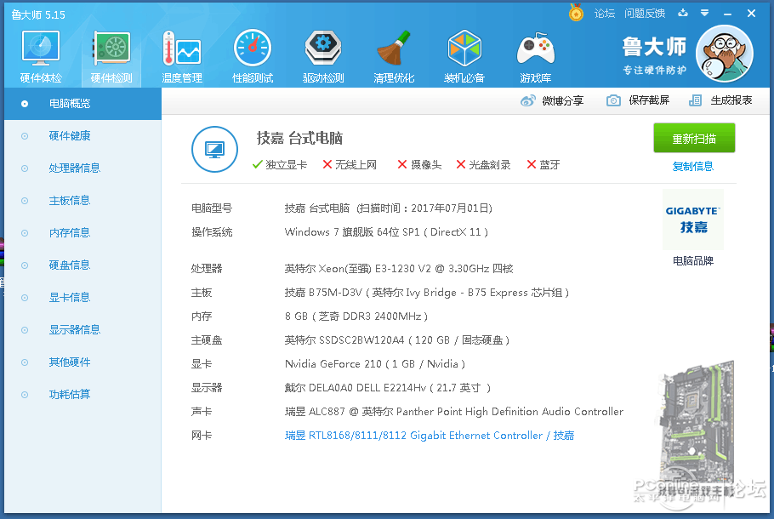Select 电脑概览 in the sidebar
This screenshot has height=519, width=774.
coord(83,104)
